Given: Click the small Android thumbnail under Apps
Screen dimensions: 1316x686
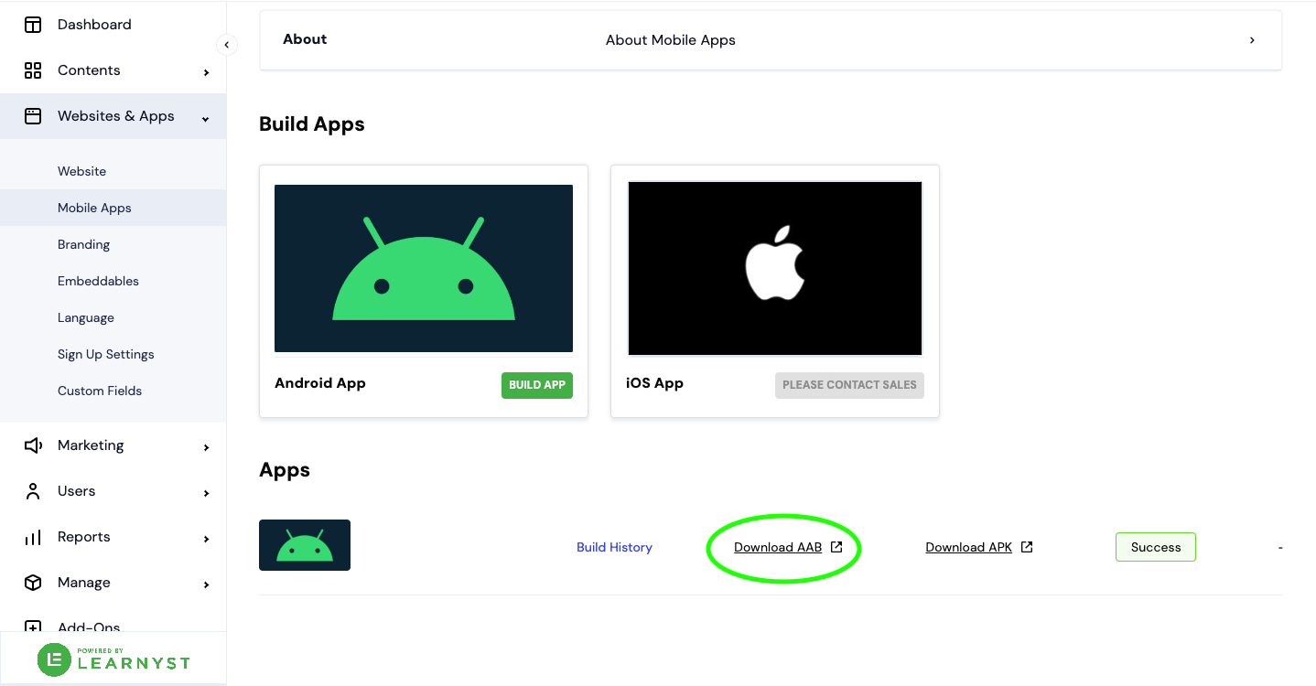Looking at the screenshot, I should (305, 545).
